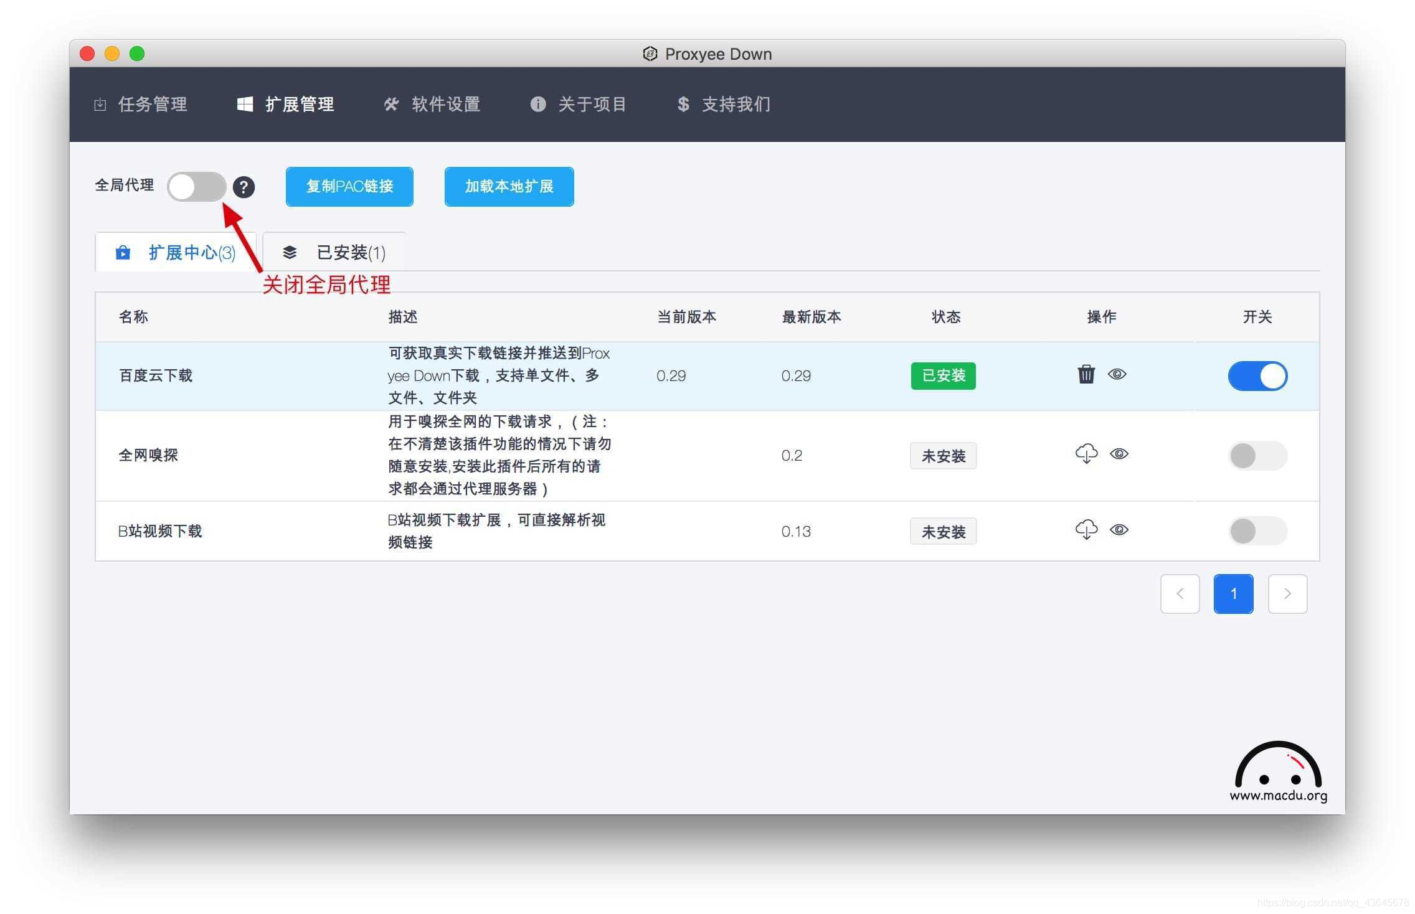Image resolution: width=1415 pixels, height=914 pixels.
Task: Close the Proxyee Down window
Action: (x=87, y=54)
